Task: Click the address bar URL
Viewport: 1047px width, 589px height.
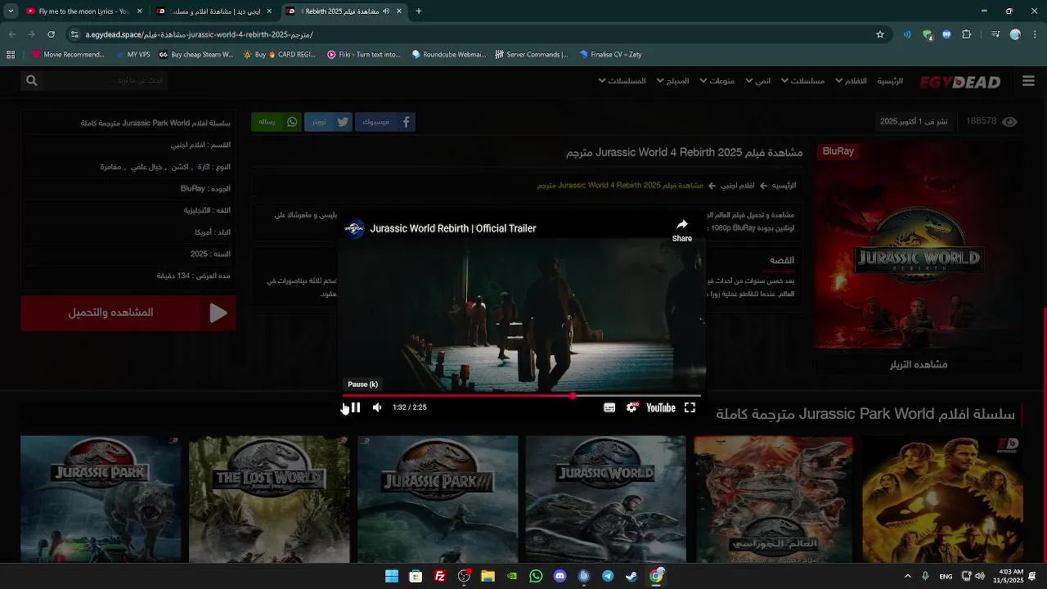Action: [199, 34]
